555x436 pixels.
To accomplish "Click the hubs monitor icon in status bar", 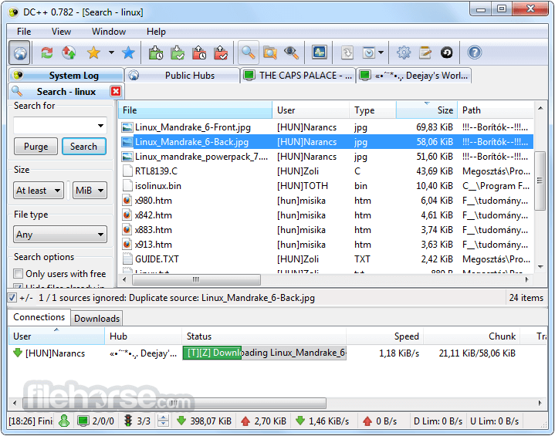I will [x=83, y=421].
